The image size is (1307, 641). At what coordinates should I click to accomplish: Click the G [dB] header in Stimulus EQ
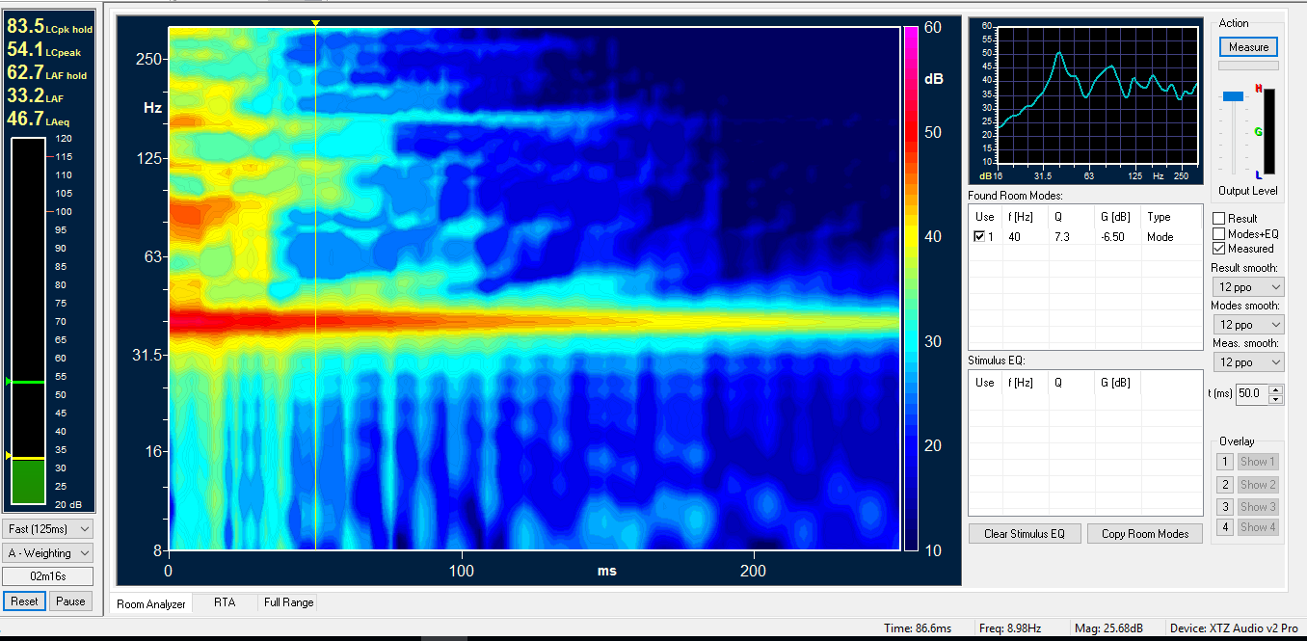point(1117,383)
